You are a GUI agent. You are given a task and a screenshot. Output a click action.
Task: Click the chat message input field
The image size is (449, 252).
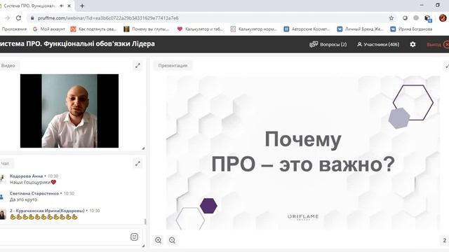tap(65, 237)
